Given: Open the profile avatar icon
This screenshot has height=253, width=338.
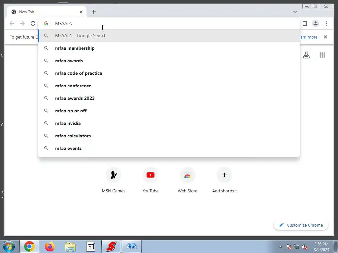Looking at the screenshot, I should tap(315, 23).
